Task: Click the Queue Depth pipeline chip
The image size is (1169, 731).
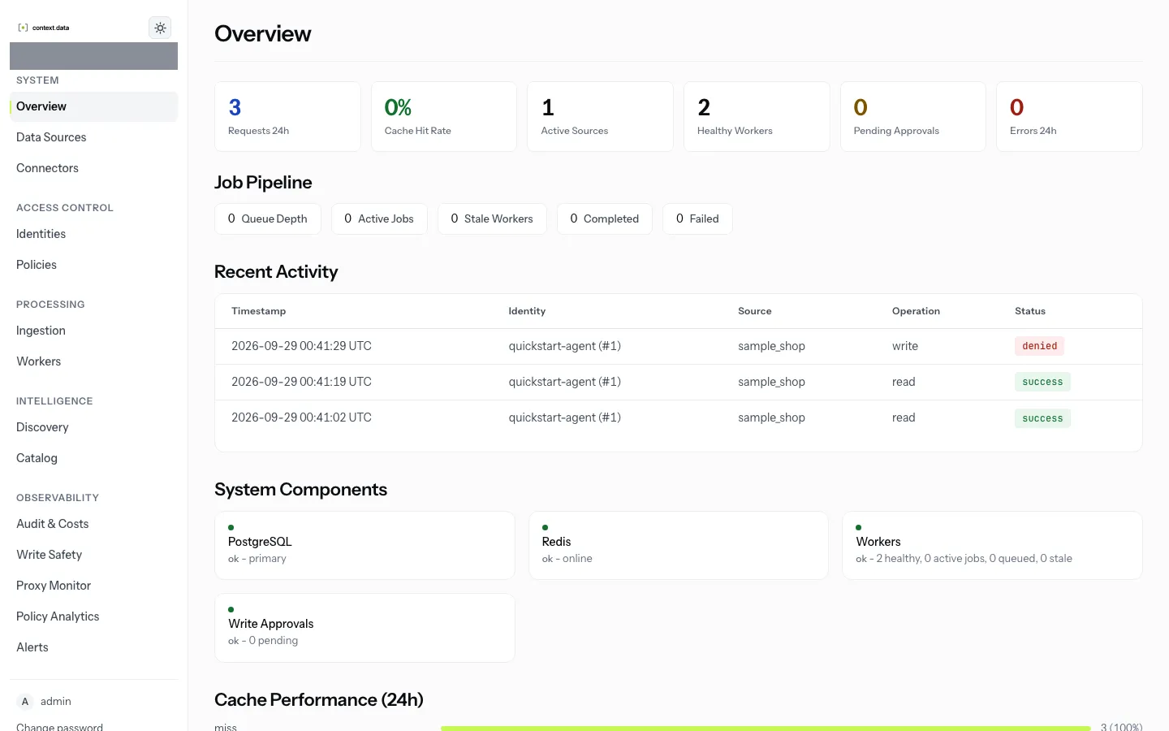Action: 268,218
